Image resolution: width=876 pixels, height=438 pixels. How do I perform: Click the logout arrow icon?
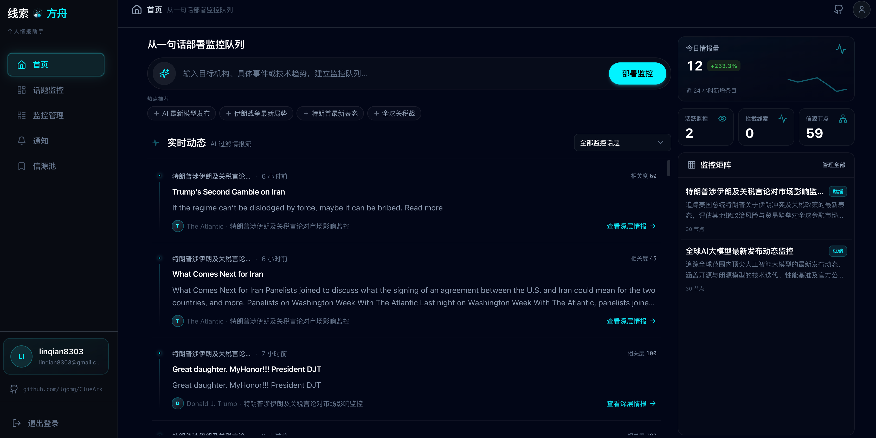(x=16, y=423)
